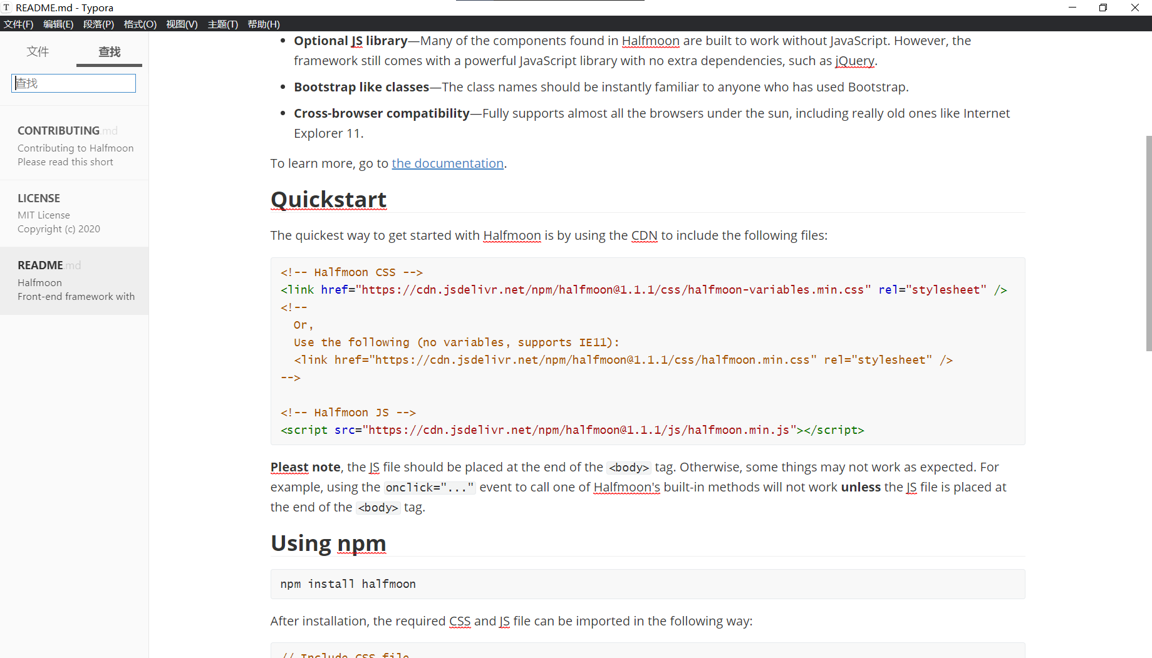Click the CDN word in Quickstart paragraph
1152x658 pixels.
point(644,235)
